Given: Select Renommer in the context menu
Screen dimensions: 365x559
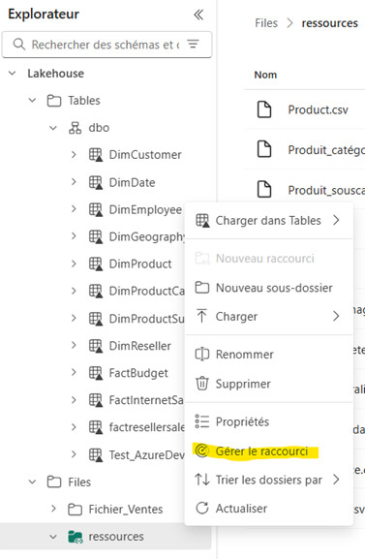Looking at the screenshot, I should tap(269, 354).
